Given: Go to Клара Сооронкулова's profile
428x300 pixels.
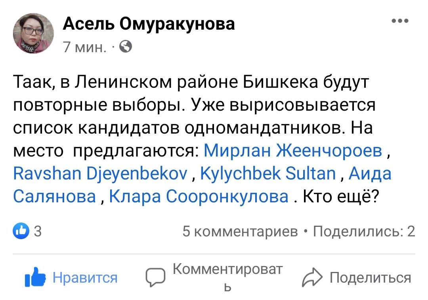Looking at the screenshot, I should click(x=198, y=196).
